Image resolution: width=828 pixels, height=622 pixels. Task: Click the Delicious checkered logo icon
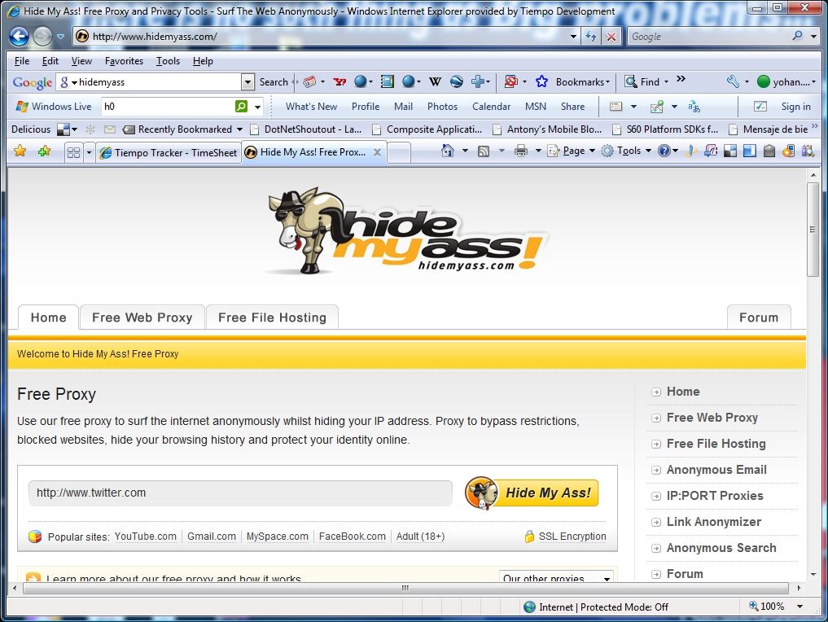point(64,129)
